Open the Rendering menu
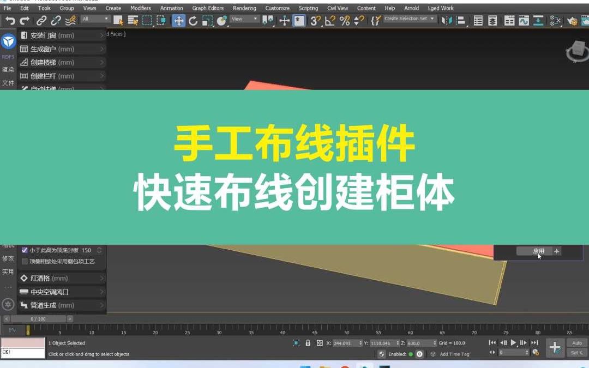 click(244, 8)
